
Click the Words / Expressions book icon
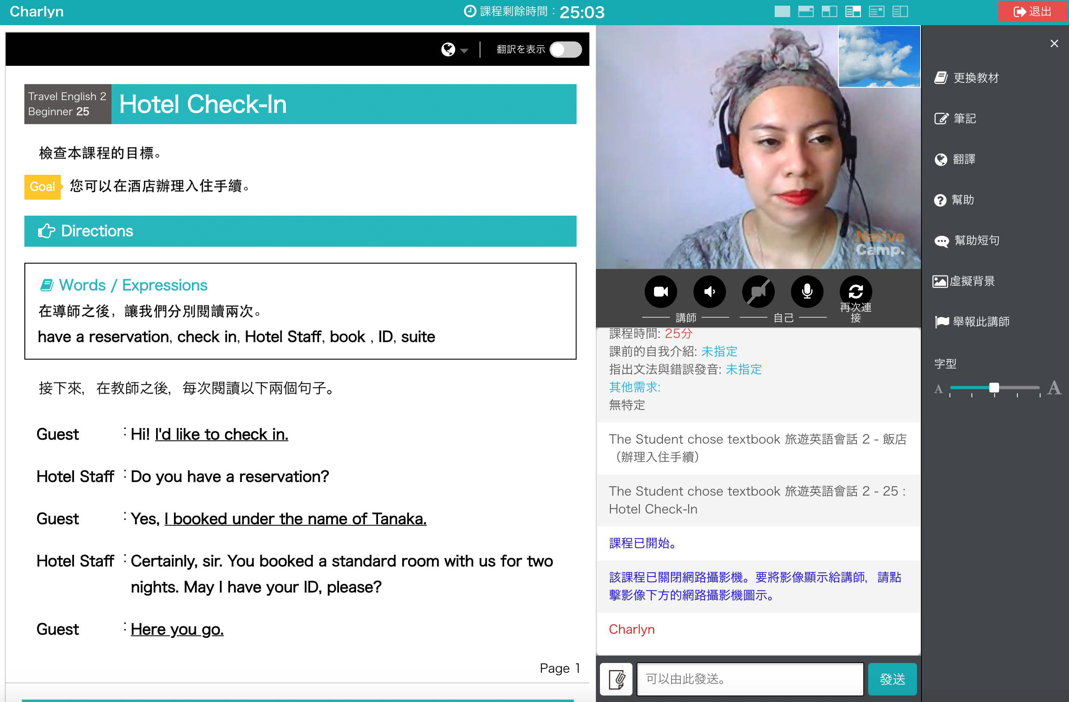47,285
